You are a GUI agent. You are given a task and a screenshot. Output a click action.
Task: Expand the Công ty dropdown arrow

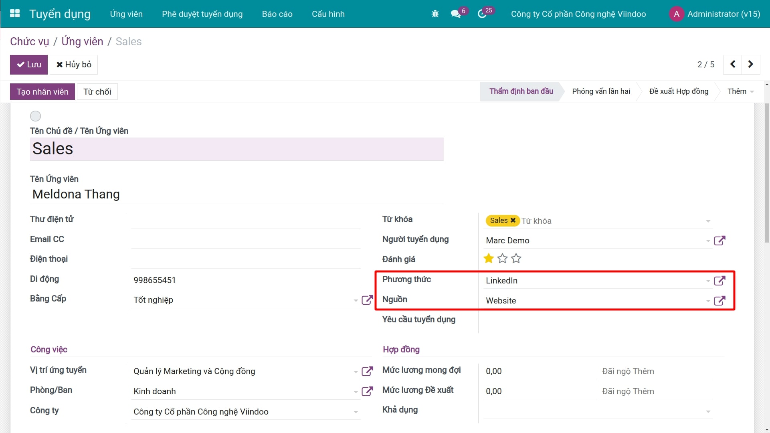(x=356, y=412)
